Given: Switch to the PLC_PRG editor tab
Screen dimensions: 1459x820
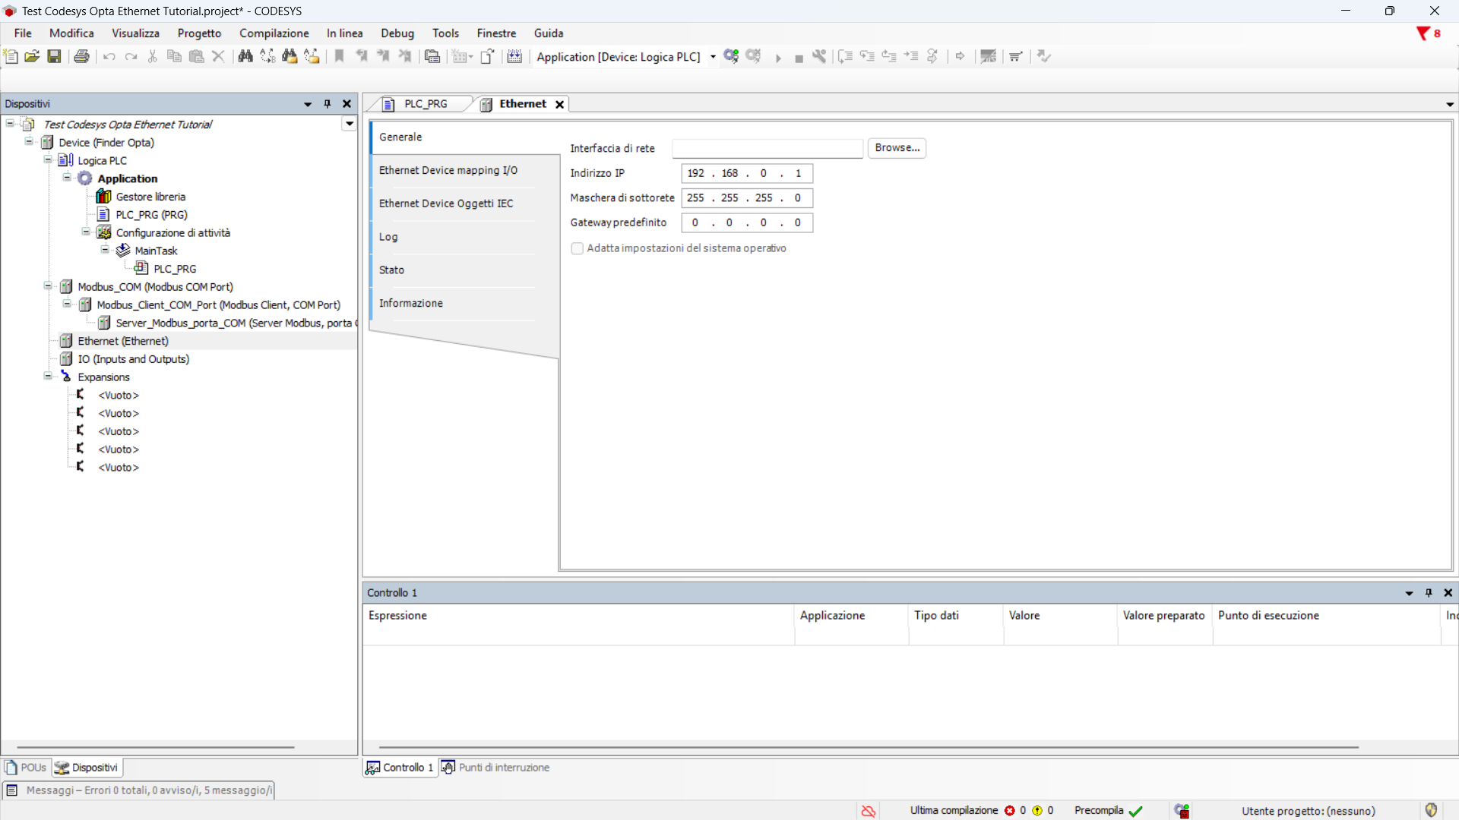Looking at the screenshot, I should coord(425,104).
